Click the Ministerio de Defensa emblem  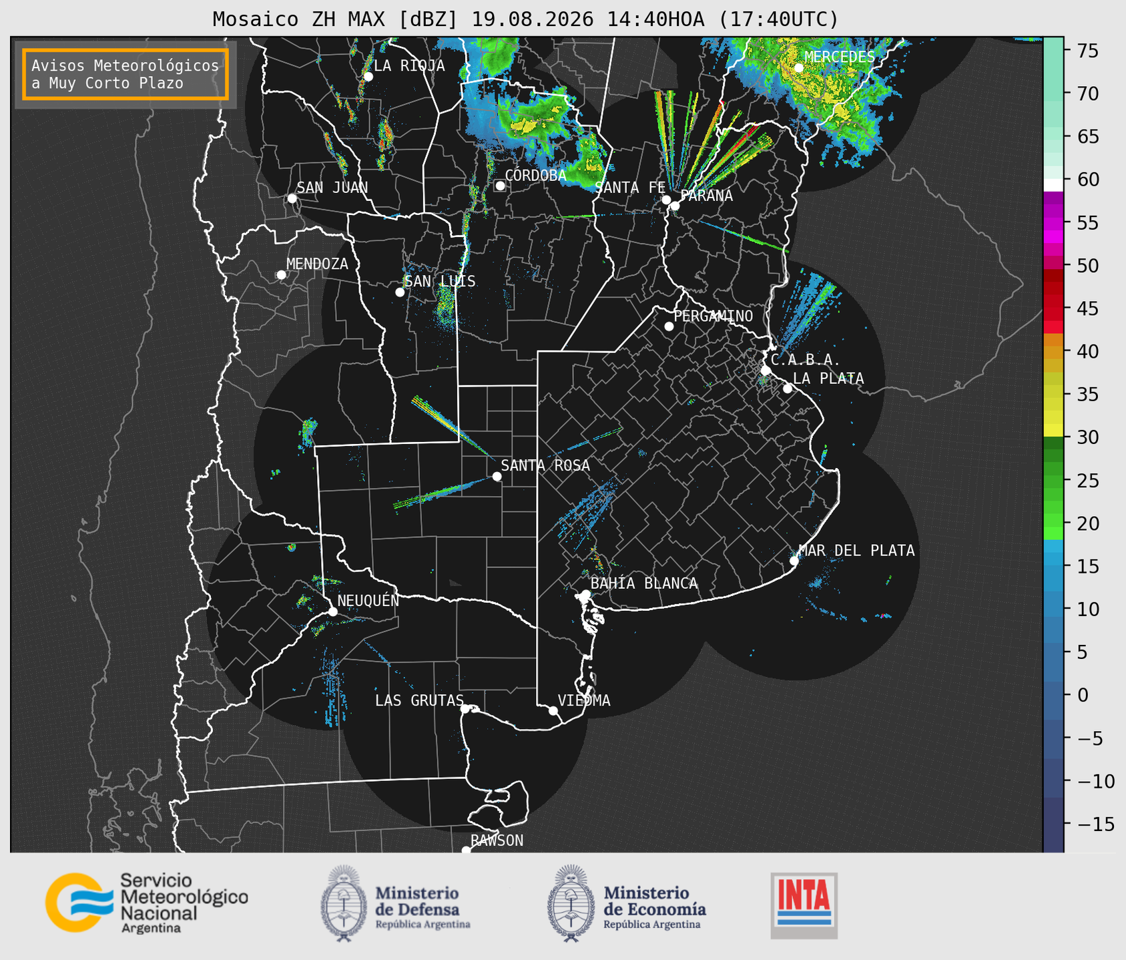tap(344, 903)
